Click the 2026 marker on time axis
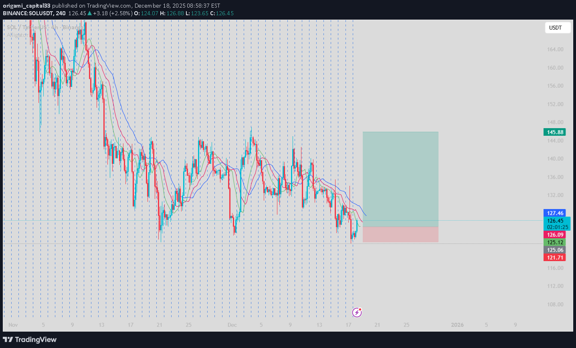 click(457, 325)
